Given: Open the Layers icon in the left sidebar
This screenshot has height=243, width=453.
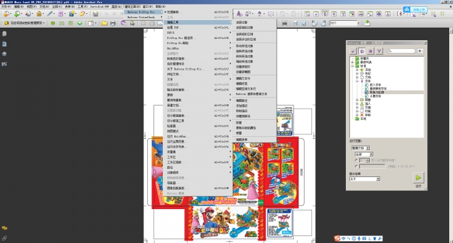Looking at the screenshot, I should 4,54.
